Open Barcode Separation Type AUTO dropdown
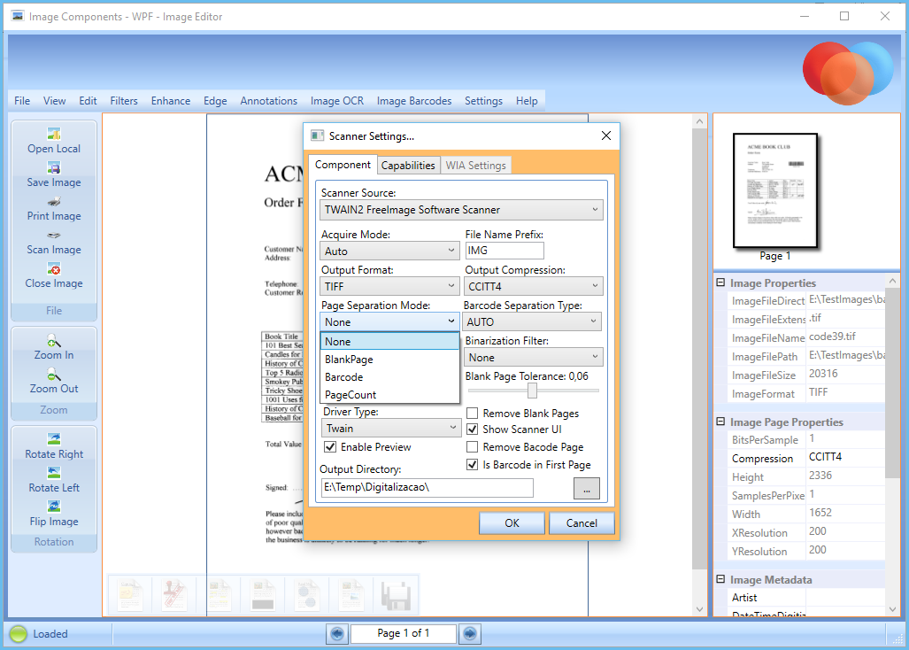Screen dimensions: 909x650 532,321
